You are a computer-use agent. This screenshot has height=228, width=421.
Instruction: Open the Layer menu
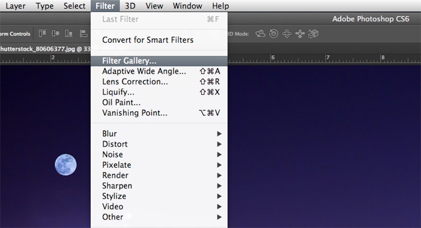pyautogui.click(x=16, y=6)
